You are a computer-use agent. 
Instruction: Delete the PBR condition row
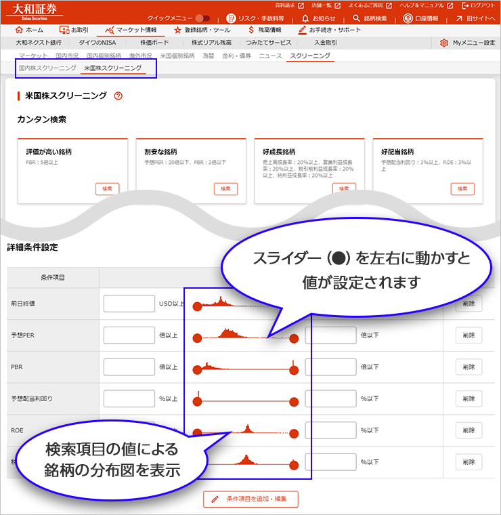point(469,367)
